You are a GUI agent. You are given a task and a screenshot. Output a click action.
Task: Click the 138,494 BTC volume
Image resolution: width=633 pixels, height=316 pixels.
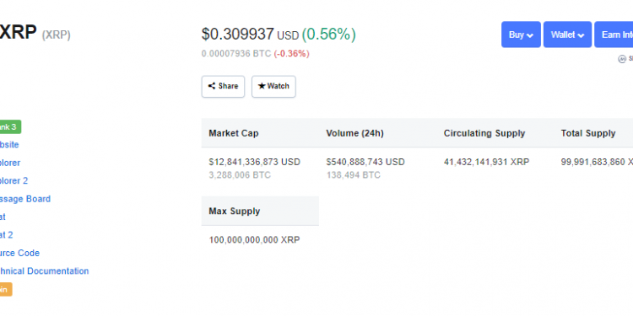[x=354, y=175]
